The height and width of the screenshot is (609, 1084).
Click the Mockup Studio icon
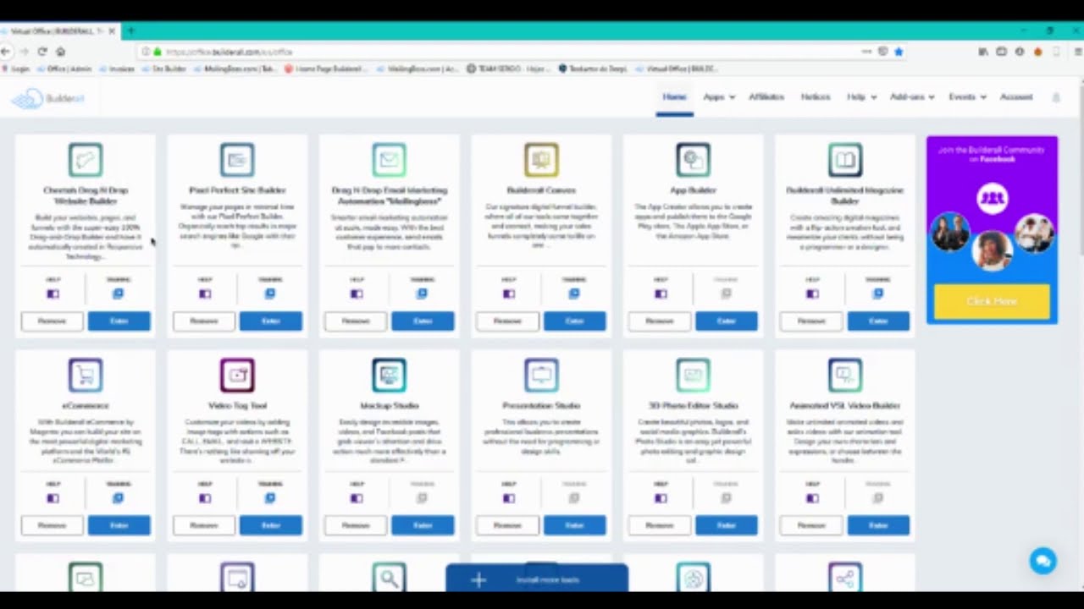[389, 375]
